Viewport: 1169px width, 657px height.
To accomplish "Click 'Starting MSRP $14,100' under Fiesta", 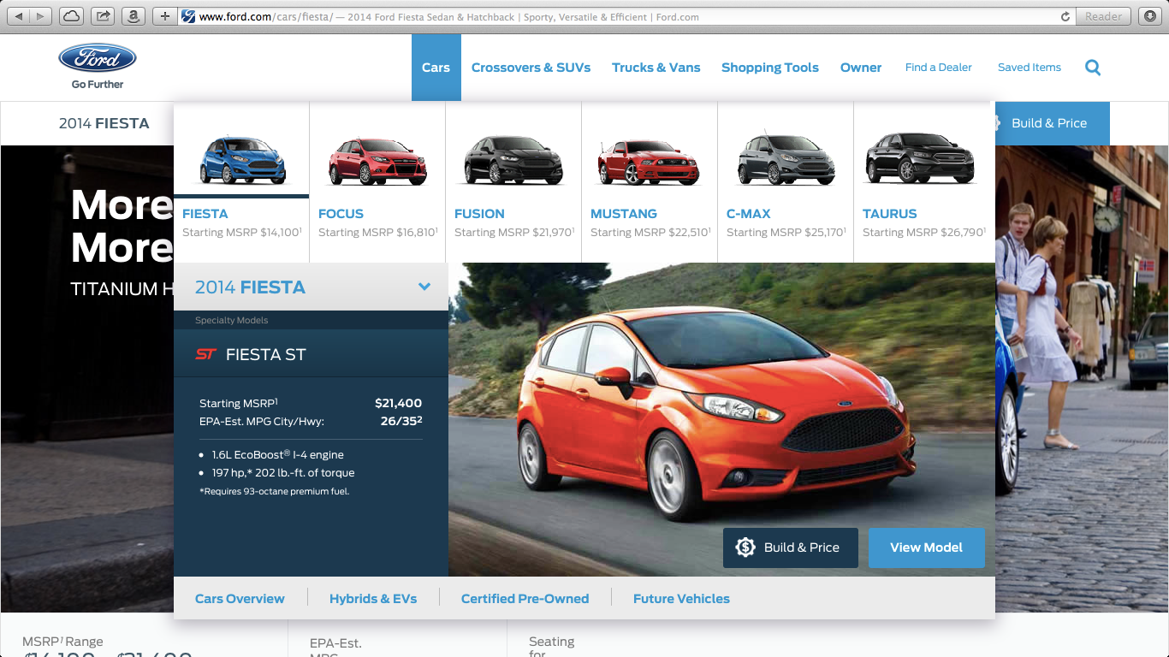I will pyautogui.click(x=241, y=233).
